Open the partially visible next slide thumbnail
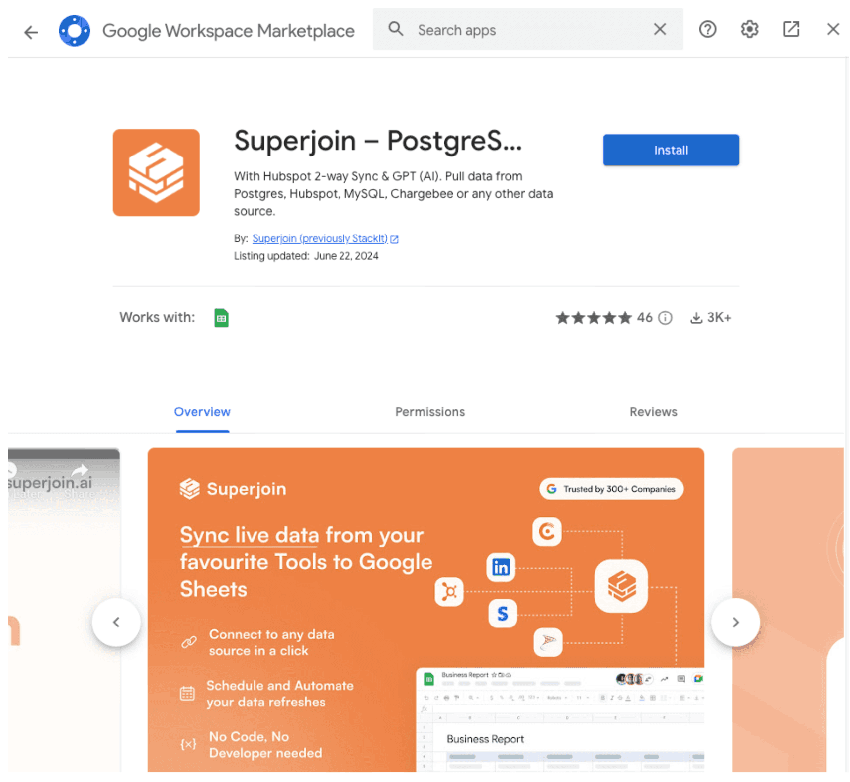Image resolution: width=850 pixels, height=782 pixels. (x=787, y=609)
